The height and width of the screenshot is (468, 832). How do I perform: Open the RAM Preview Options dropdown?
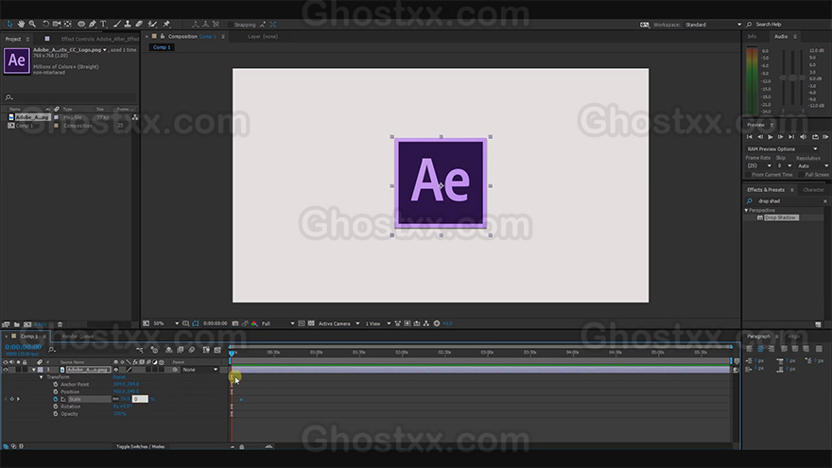pos(782,149)
